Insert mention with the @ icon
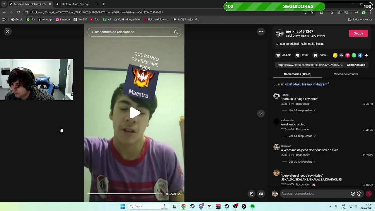The width and height of the screenshot is (375, 211). pyautogui.click(x=353, y=194)
